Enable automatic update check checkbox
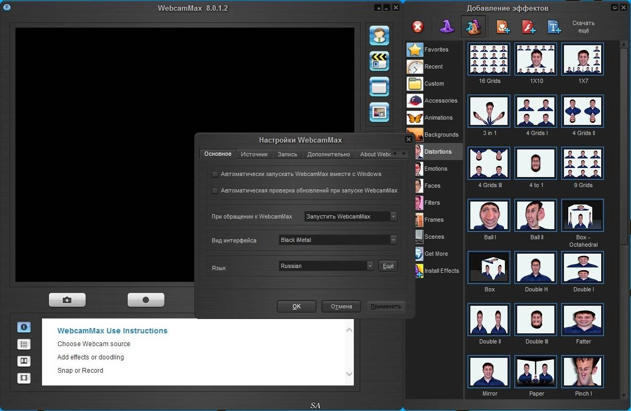The width and height of the screenshot is (631, 411). [x=215, y=191]
